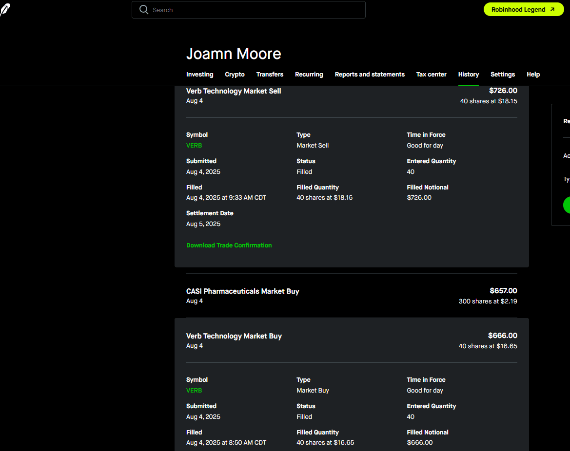This screenshot has height=451, width=570.
Task: Go to the Transfers tab
Action: coord(270,75)
